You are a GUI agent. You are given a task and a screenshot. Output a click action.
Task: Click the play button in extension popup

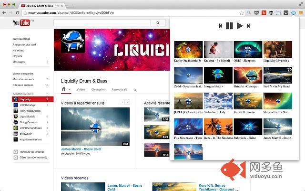[240, 26]
